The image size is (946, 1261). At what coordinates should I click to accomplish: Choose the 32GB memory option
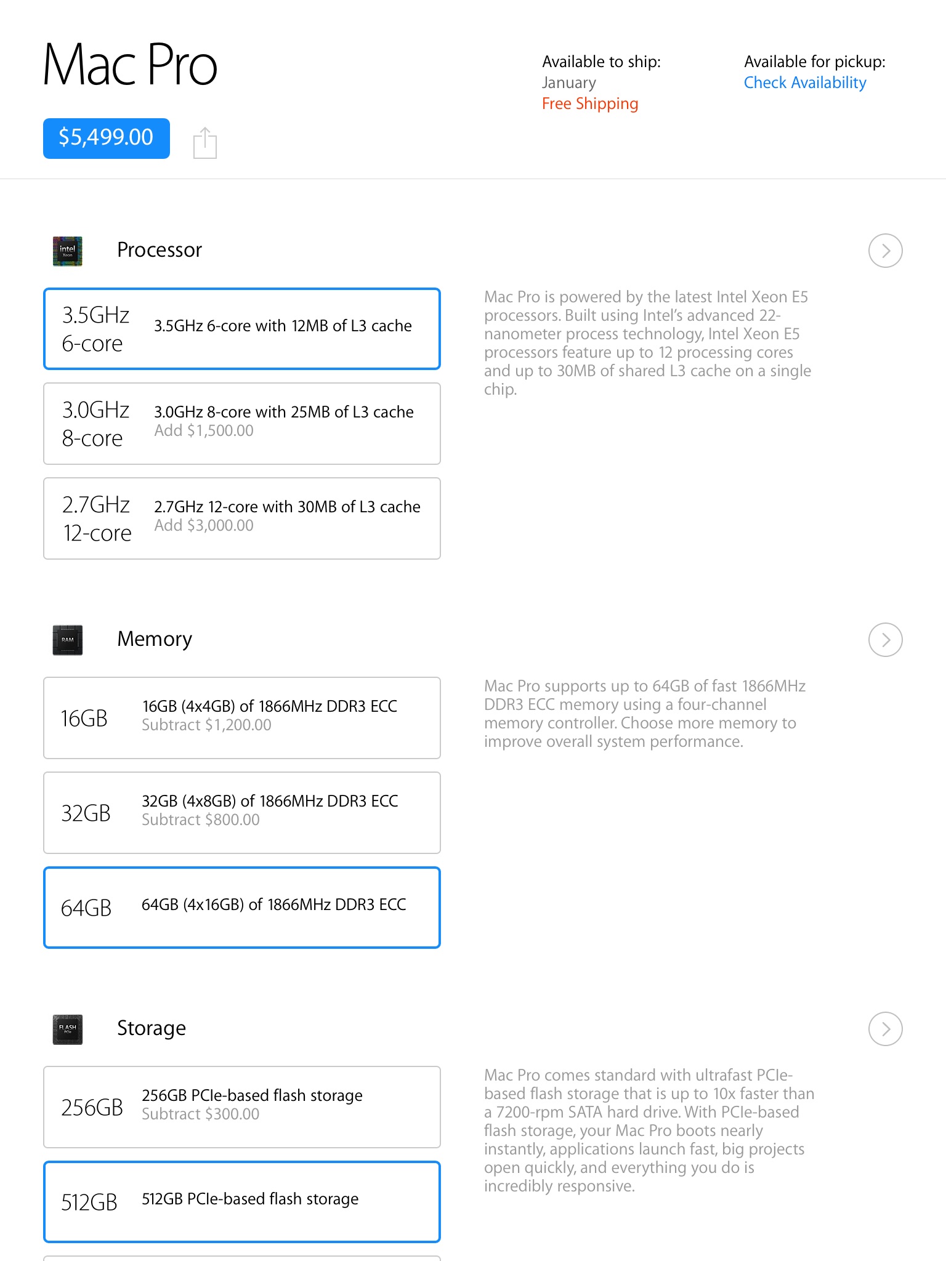242,813
